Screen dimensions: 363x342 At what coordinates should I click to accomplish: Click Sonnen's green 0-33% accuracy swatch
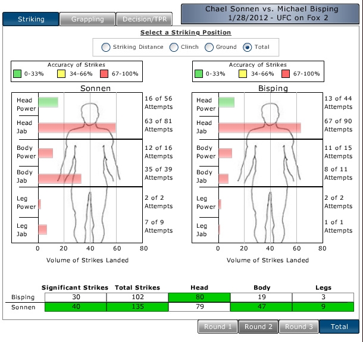[18, 75]
